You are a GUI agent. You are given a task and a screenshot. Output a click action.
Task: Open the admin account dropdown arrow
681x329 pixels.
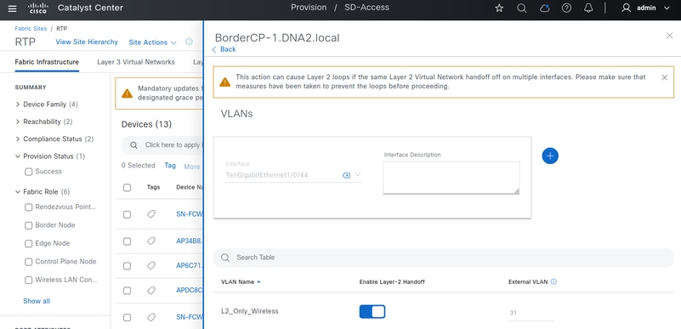pos(667,8)
